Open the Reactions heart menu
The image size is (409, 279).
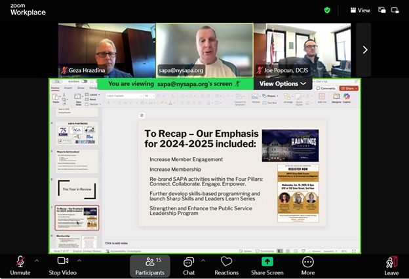coord(226,265)
